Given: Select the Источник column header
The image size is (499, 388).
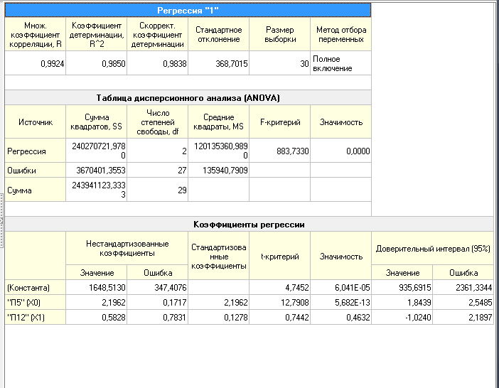Looking at the screenshot, I should pyautogui.click(x=36, y=122).
